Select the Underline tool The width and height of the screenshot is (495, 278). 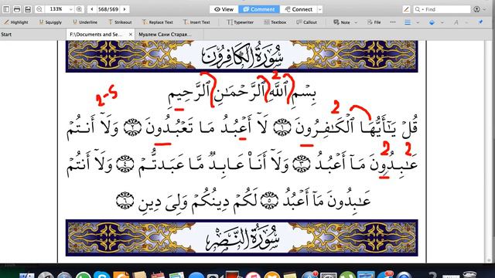[85, 22]
